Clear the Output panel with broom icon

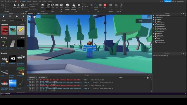tap(148, 78)
